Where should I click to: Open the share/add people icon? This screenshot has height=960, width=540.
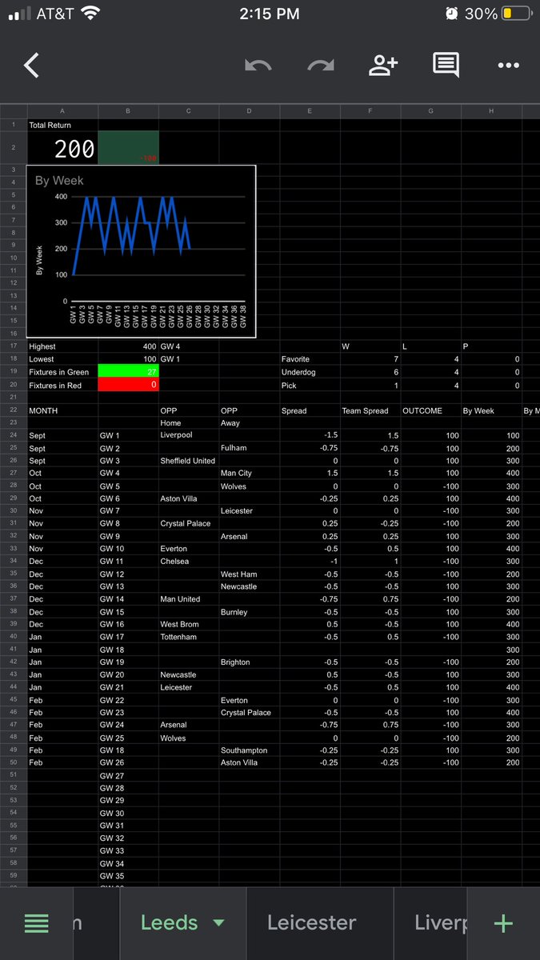pyautogui.click(x=383, y=65)
